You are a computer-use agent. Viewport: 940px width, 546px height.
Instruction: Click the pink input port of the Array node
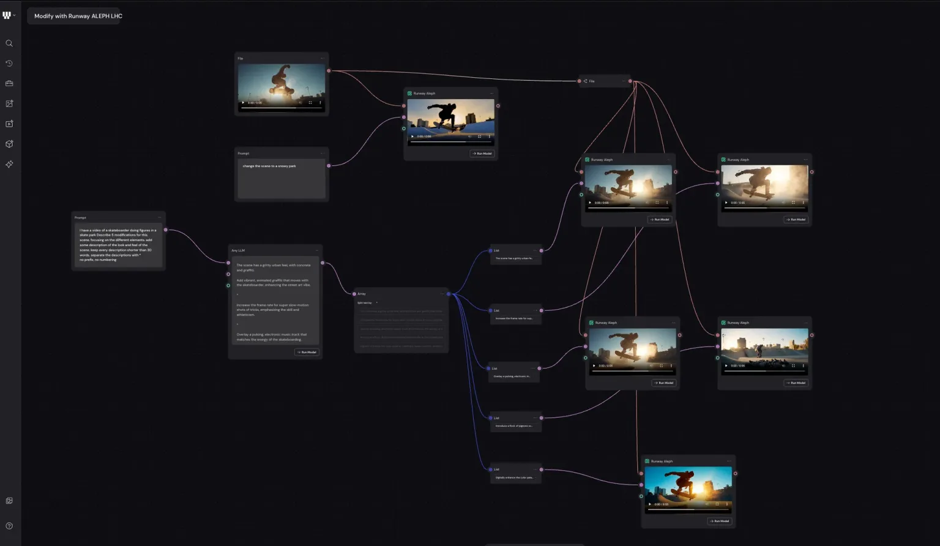(354, 294)
